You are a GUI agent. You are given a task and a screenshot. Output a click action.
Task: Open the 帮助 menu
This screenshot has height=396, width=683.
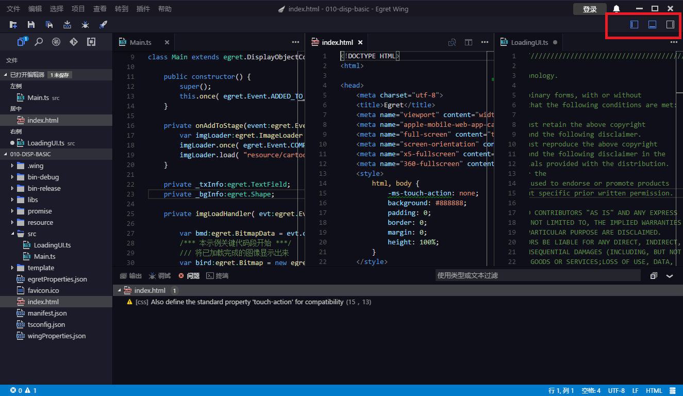tap(165, 9)
